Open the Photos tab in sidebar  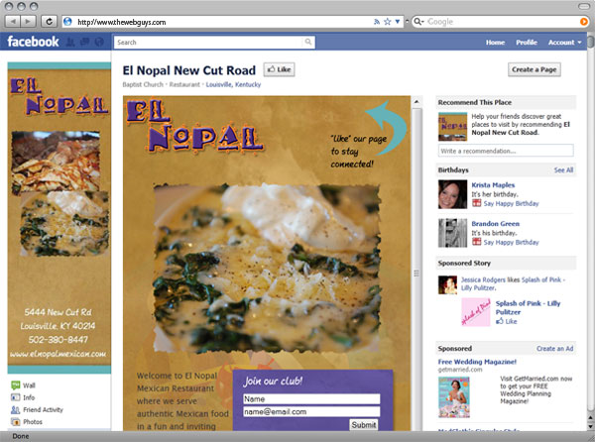point(33,422)
